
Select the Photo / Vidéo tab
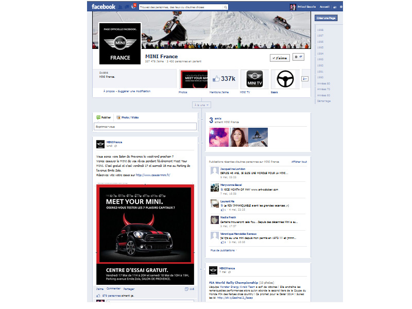127,117
